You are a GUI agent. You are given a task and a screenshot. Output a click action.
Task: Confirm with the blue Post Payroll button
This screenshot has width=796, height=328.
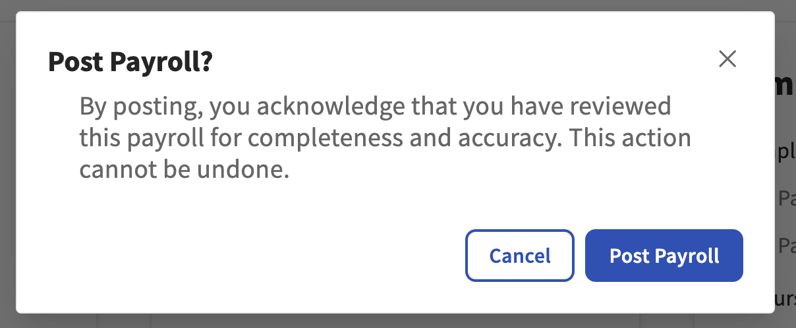(664, 256)
